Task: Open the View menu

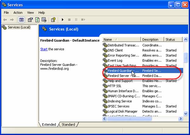Action: click(30, 13)
